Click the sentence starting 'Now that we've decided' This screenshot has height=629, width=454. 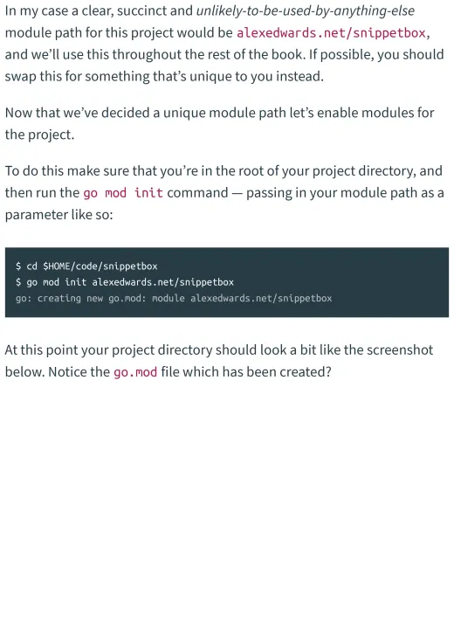point(219,123)
